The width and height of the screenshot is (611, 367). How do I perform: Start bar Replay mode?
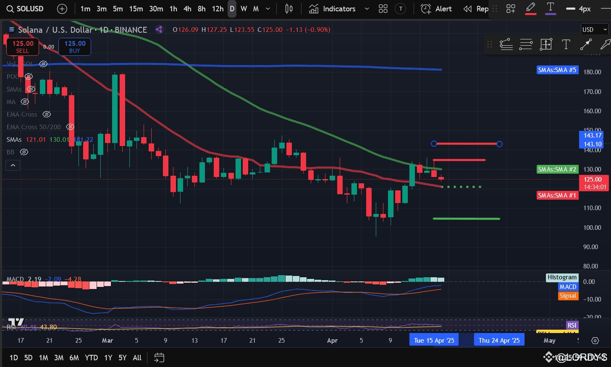coord(476,9)
